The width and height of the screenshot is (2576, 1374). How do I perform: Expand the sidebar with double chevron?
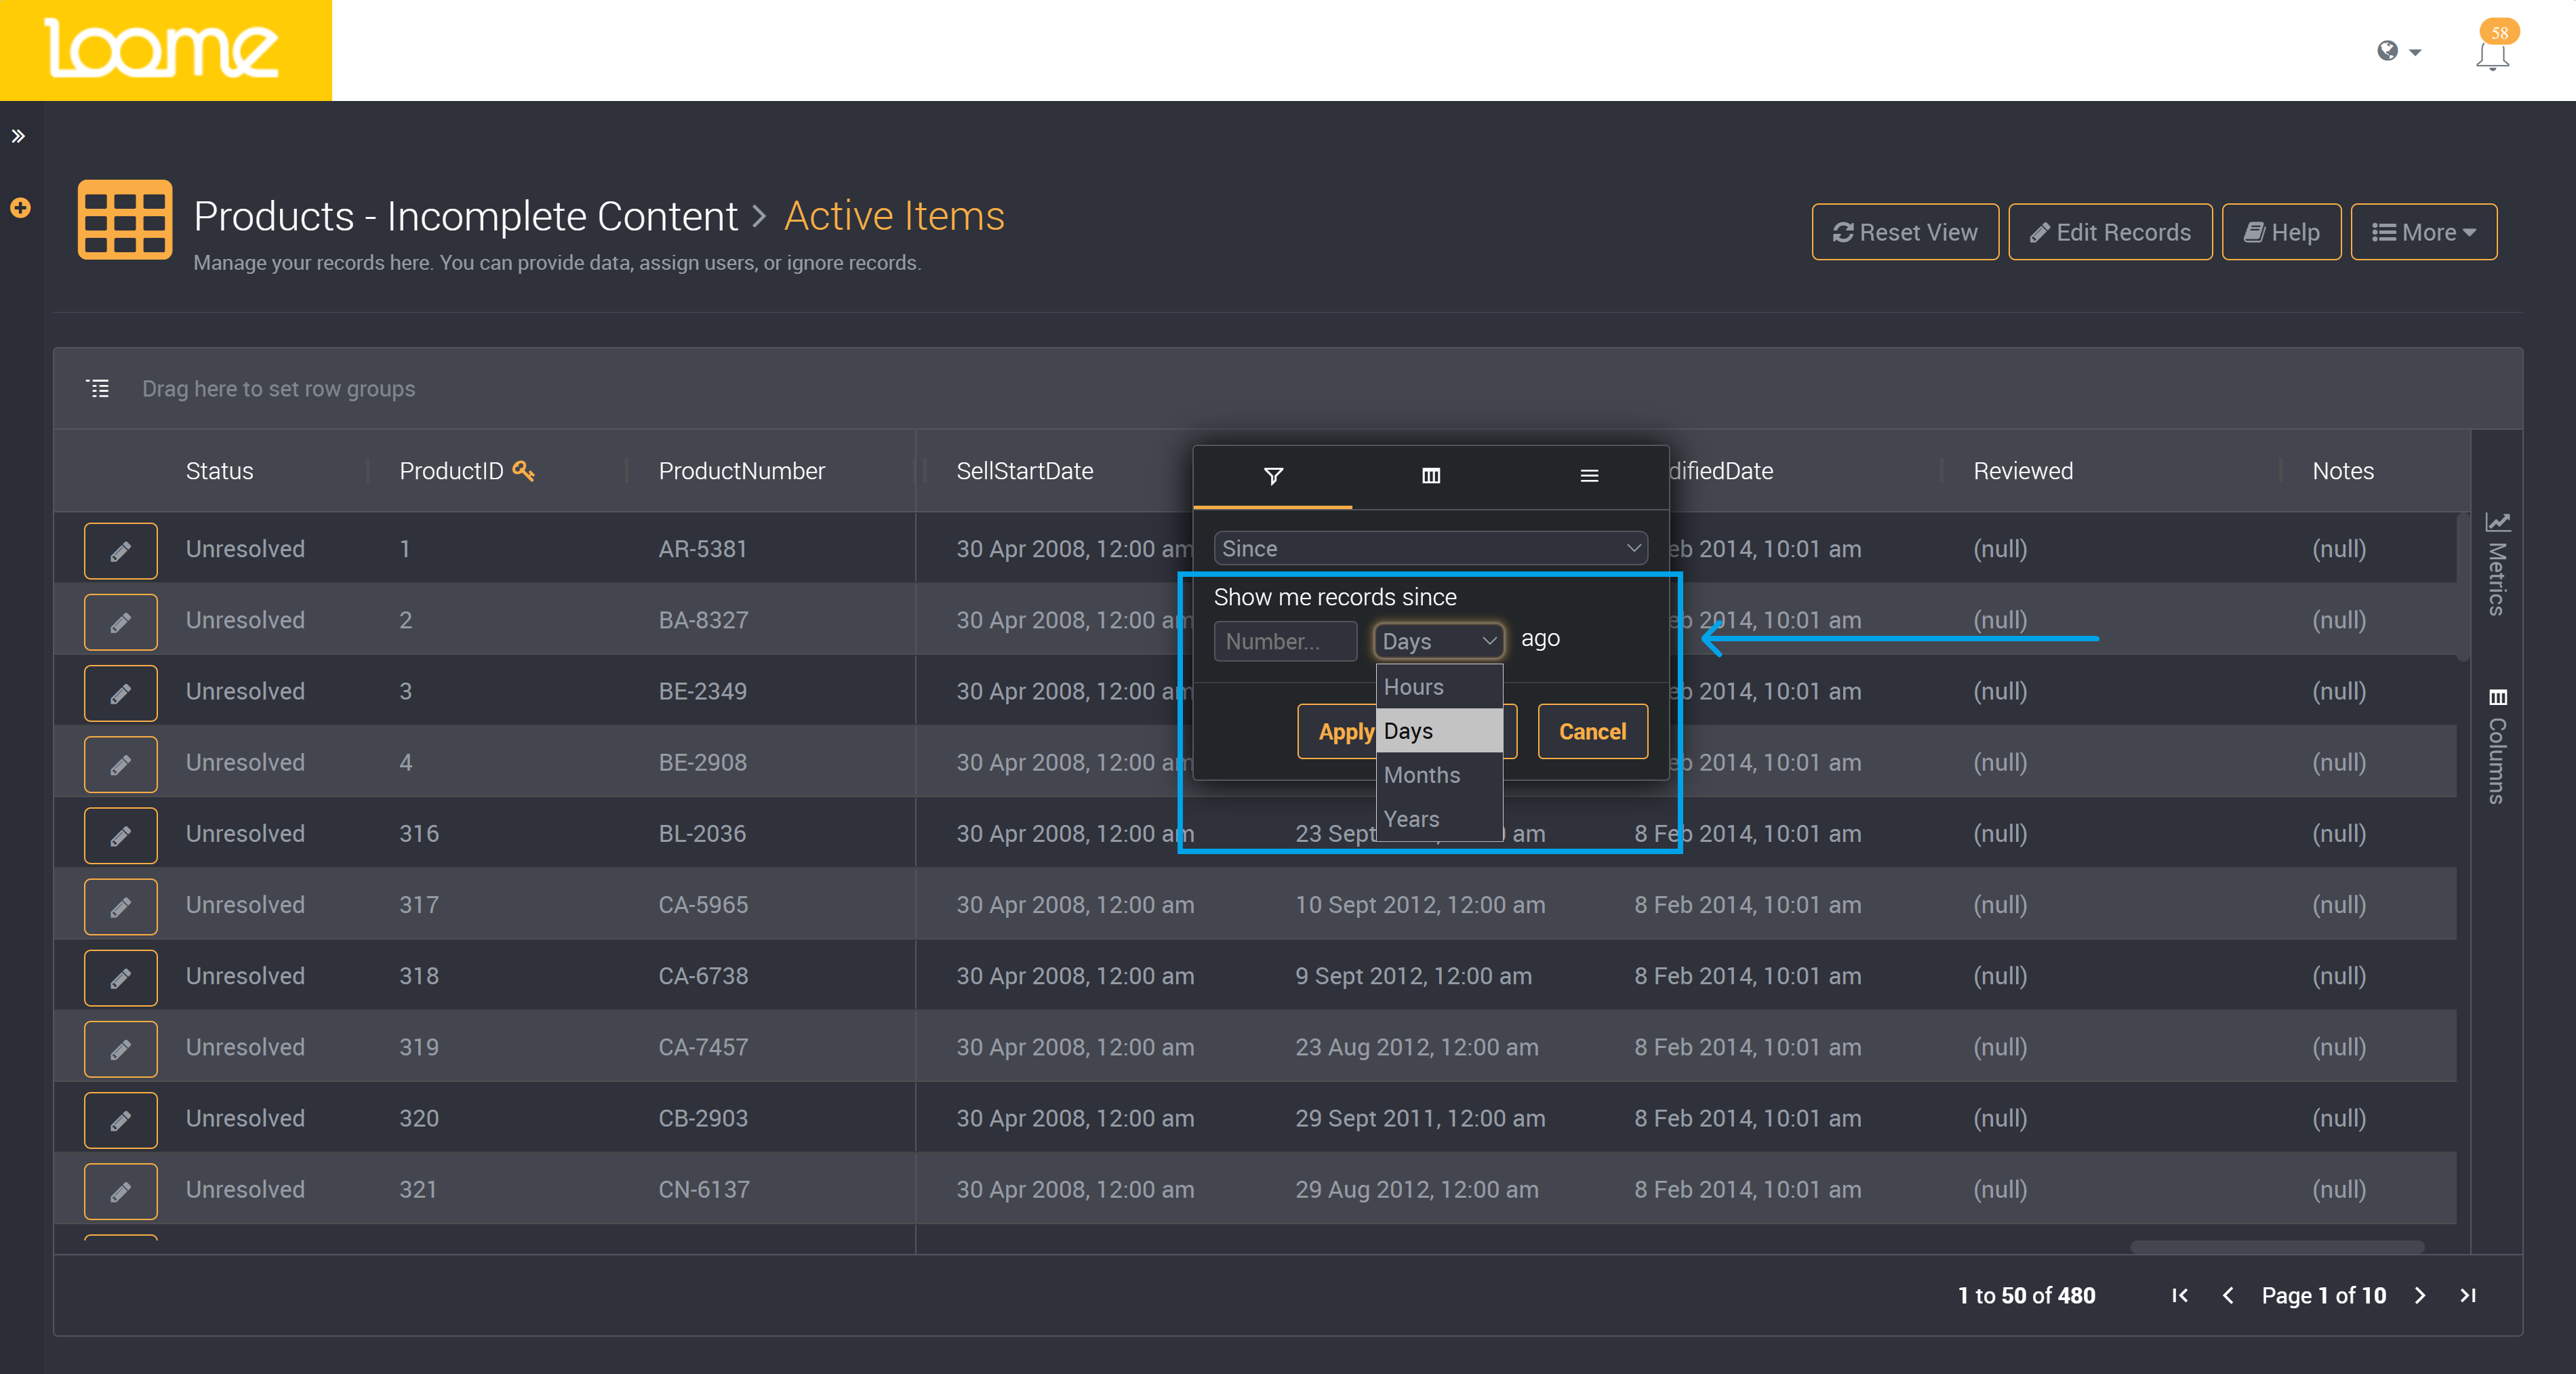18,136
